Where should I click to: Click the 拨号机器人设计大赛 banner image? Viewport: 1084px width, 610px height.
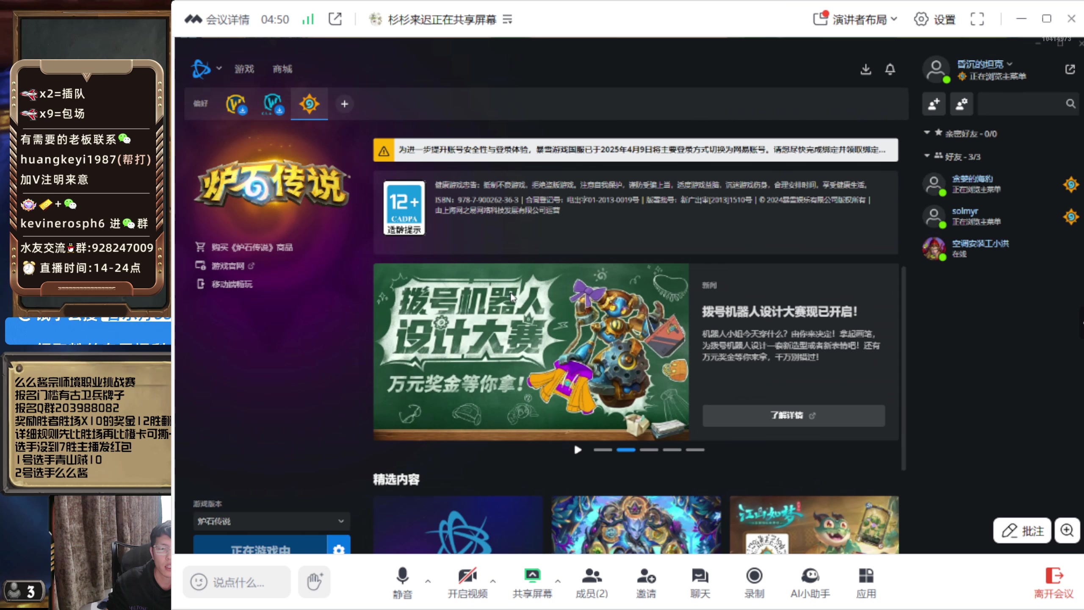(531, 352)
